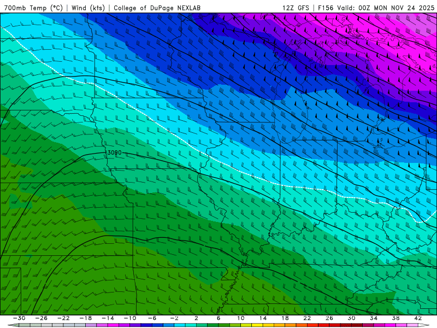
Task: Click the '-2' color scale label
Action: [x=174, y=318]
